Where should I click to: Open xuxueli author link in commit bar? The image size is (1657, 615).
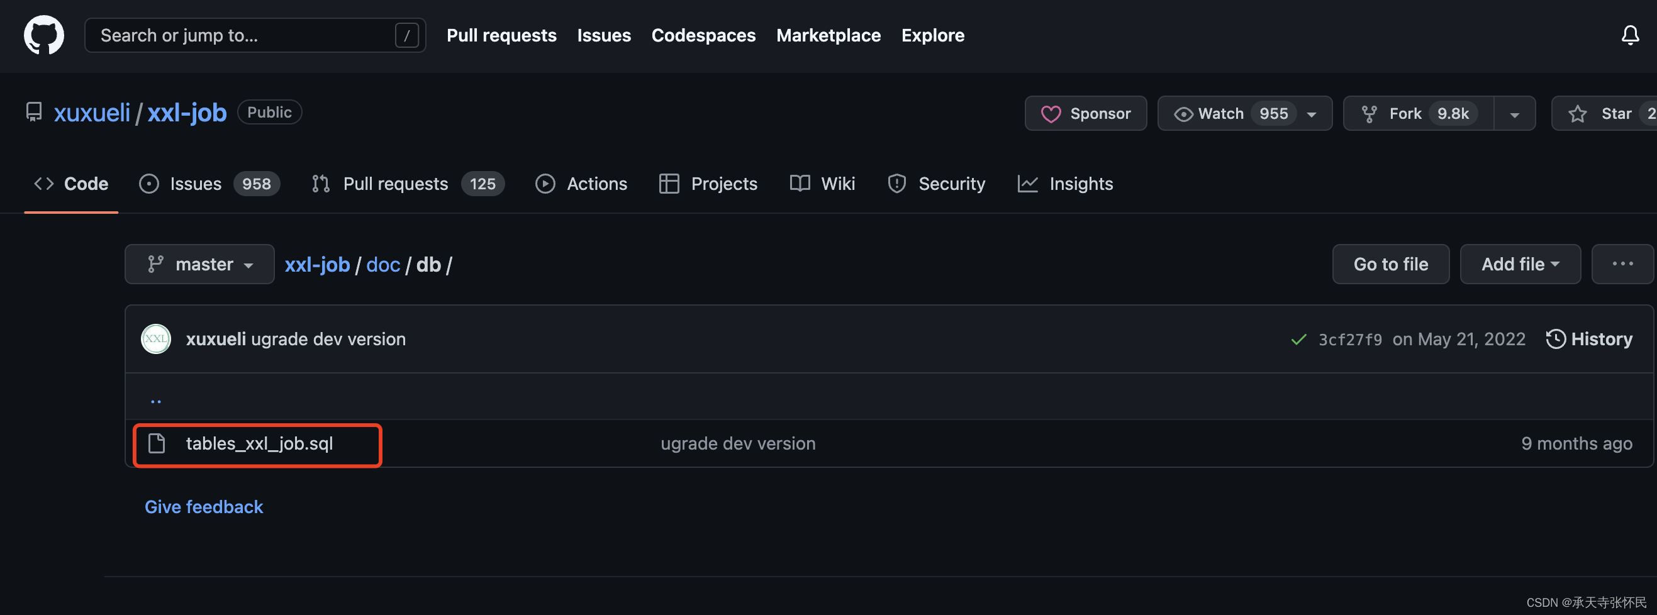tap(216, 339)
